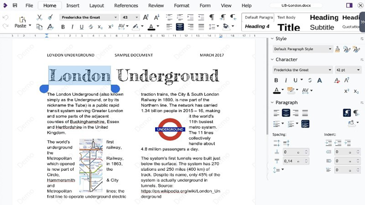Viewport: 365px width, 205px height.
Task: Copy selection using the copy icon
Action: (x=39, y=27)
